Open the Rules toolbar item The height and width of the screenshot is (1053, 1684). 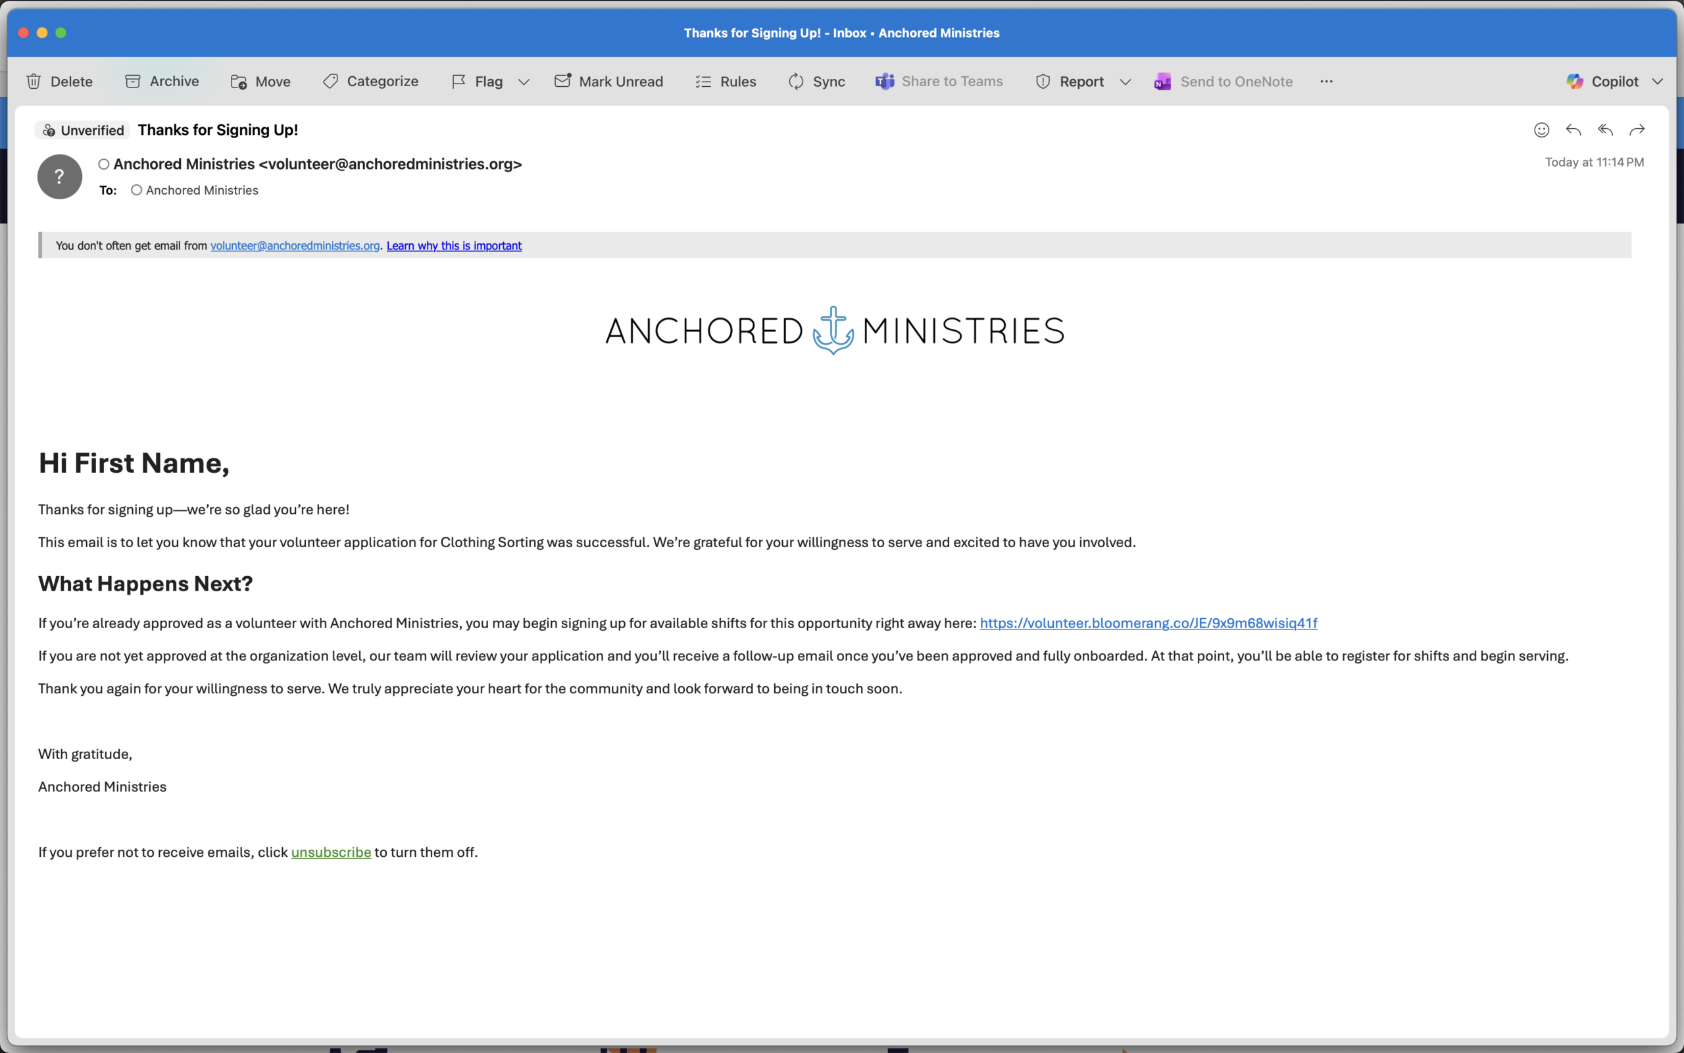[x=725, y=82]
